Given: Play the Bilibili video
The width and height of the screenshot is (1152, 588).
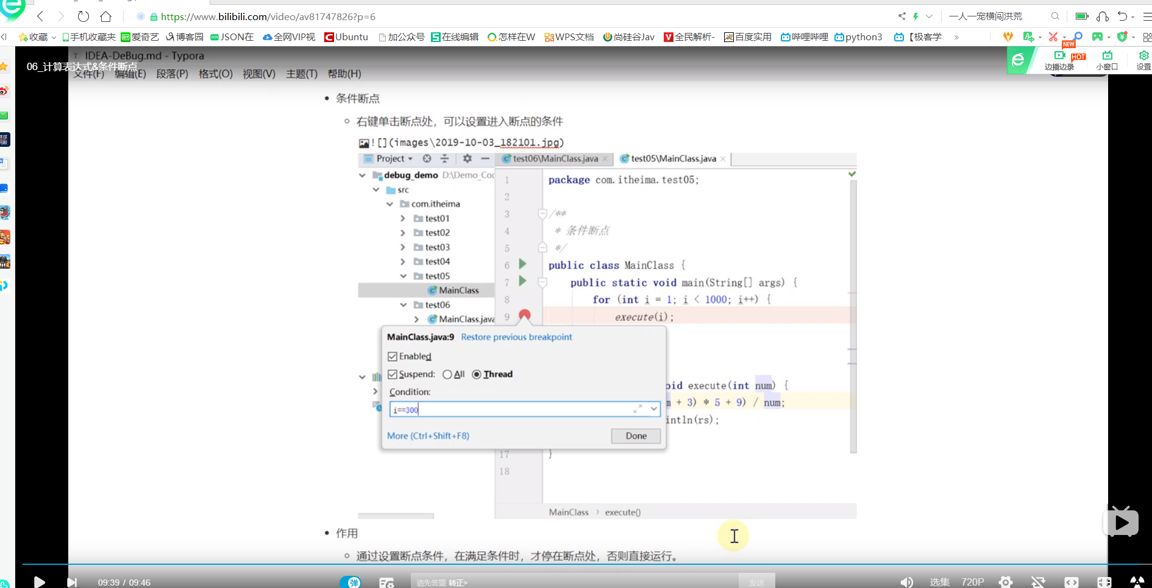Looking at the screenshot, I should tap(40, 582).
